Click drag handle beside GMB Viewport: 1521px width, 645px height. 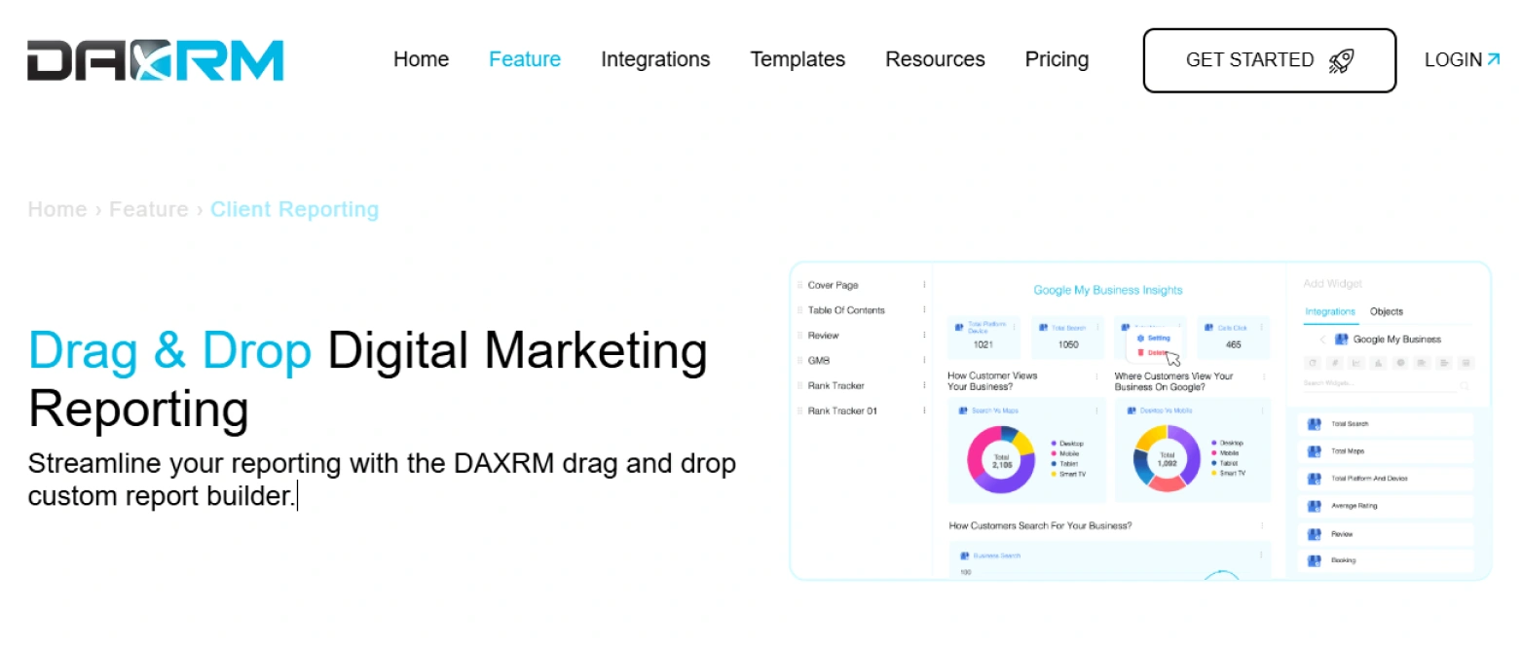(800, 361)
